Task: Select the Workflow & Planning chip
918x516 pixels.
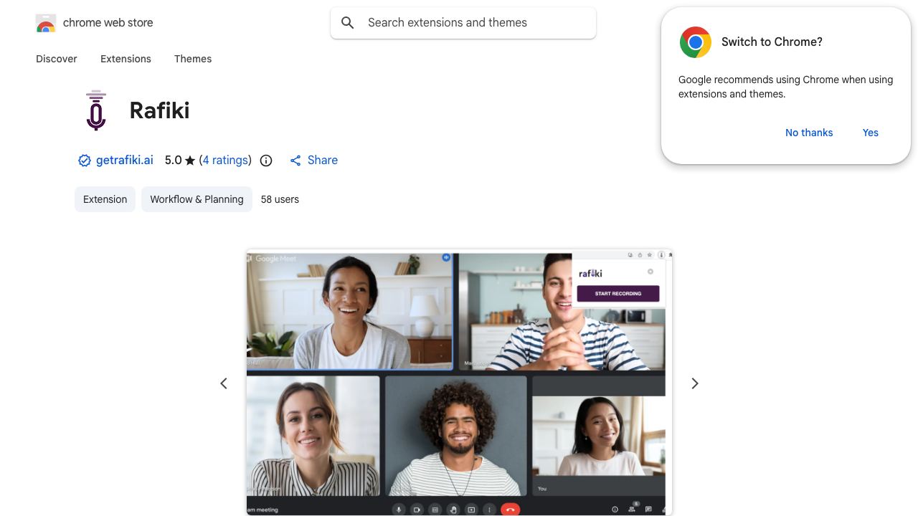Action: (197, 199)
